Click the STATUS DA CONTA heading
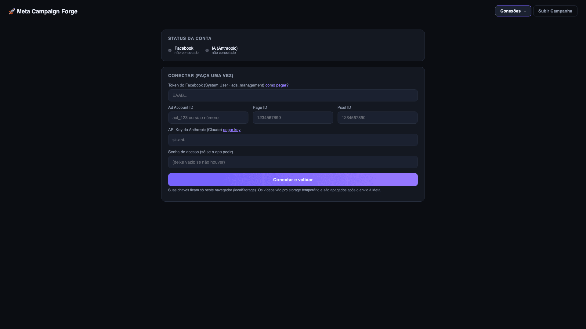Viewport: 586px width, 329px height. [190, 38]
